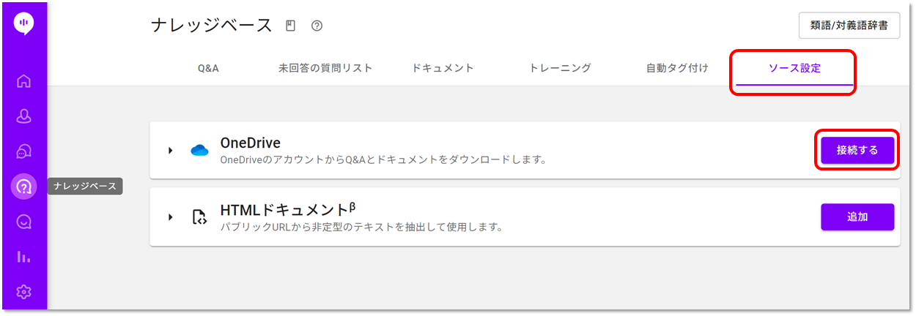
Task: Switch to the 自動タグ付け tab
Action: click(x=677, y=68)
